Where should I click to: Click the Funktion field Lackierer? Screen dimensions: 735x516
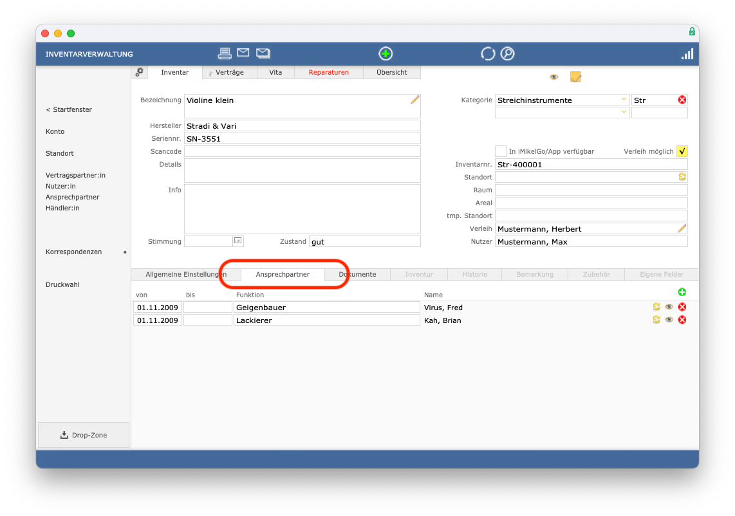click(x=327, y=320)
